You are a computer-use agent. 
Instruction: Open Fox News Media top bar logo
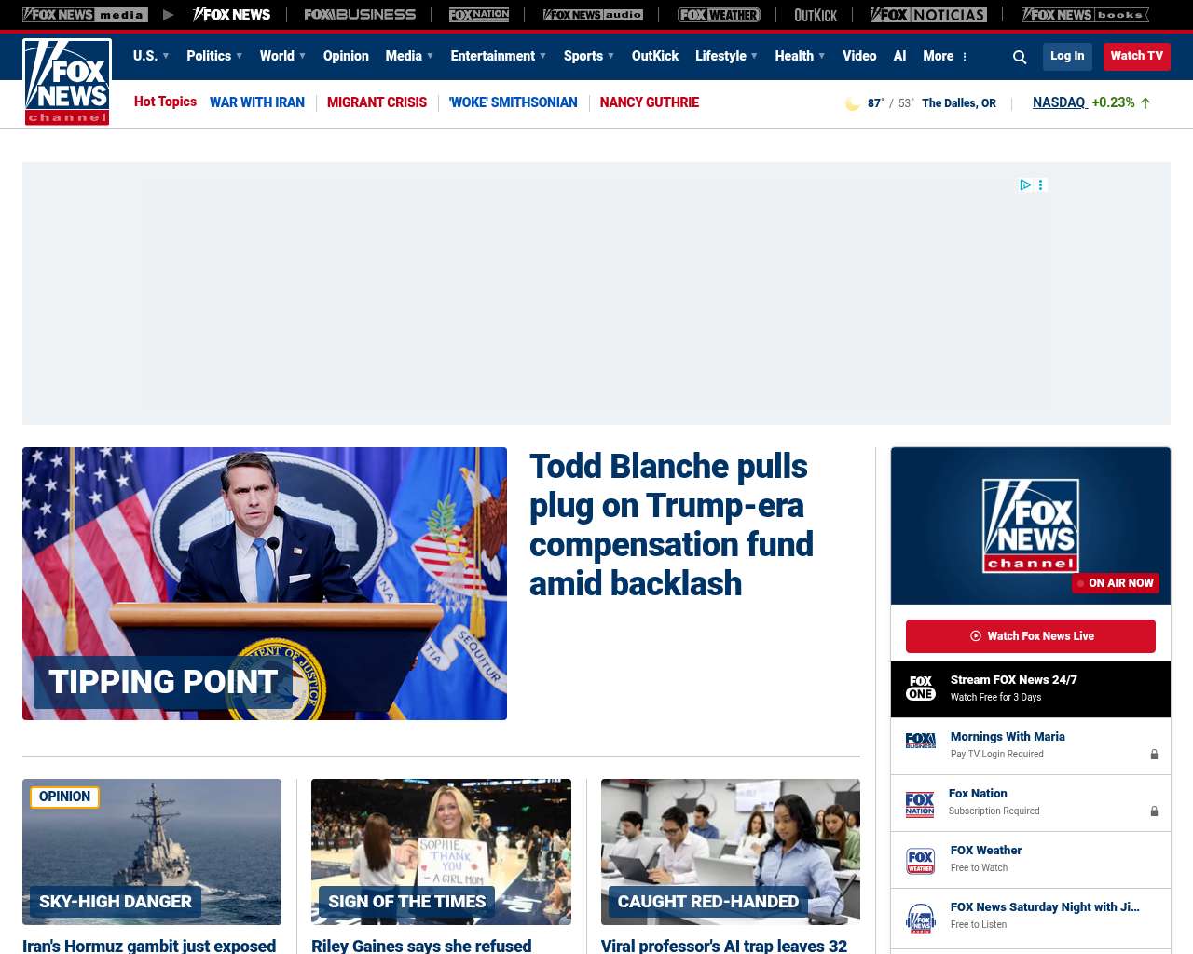click(85, 15)
